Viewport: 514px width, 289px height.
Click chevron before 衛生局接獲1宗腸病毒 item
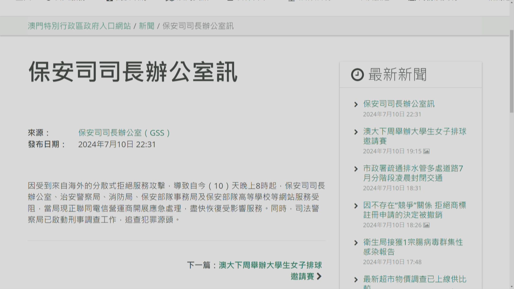(356, 243)
